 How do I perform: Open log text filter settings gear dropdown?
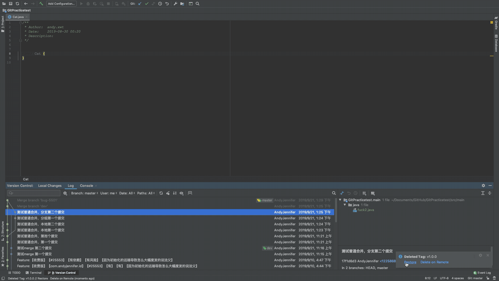click(65, 193)
